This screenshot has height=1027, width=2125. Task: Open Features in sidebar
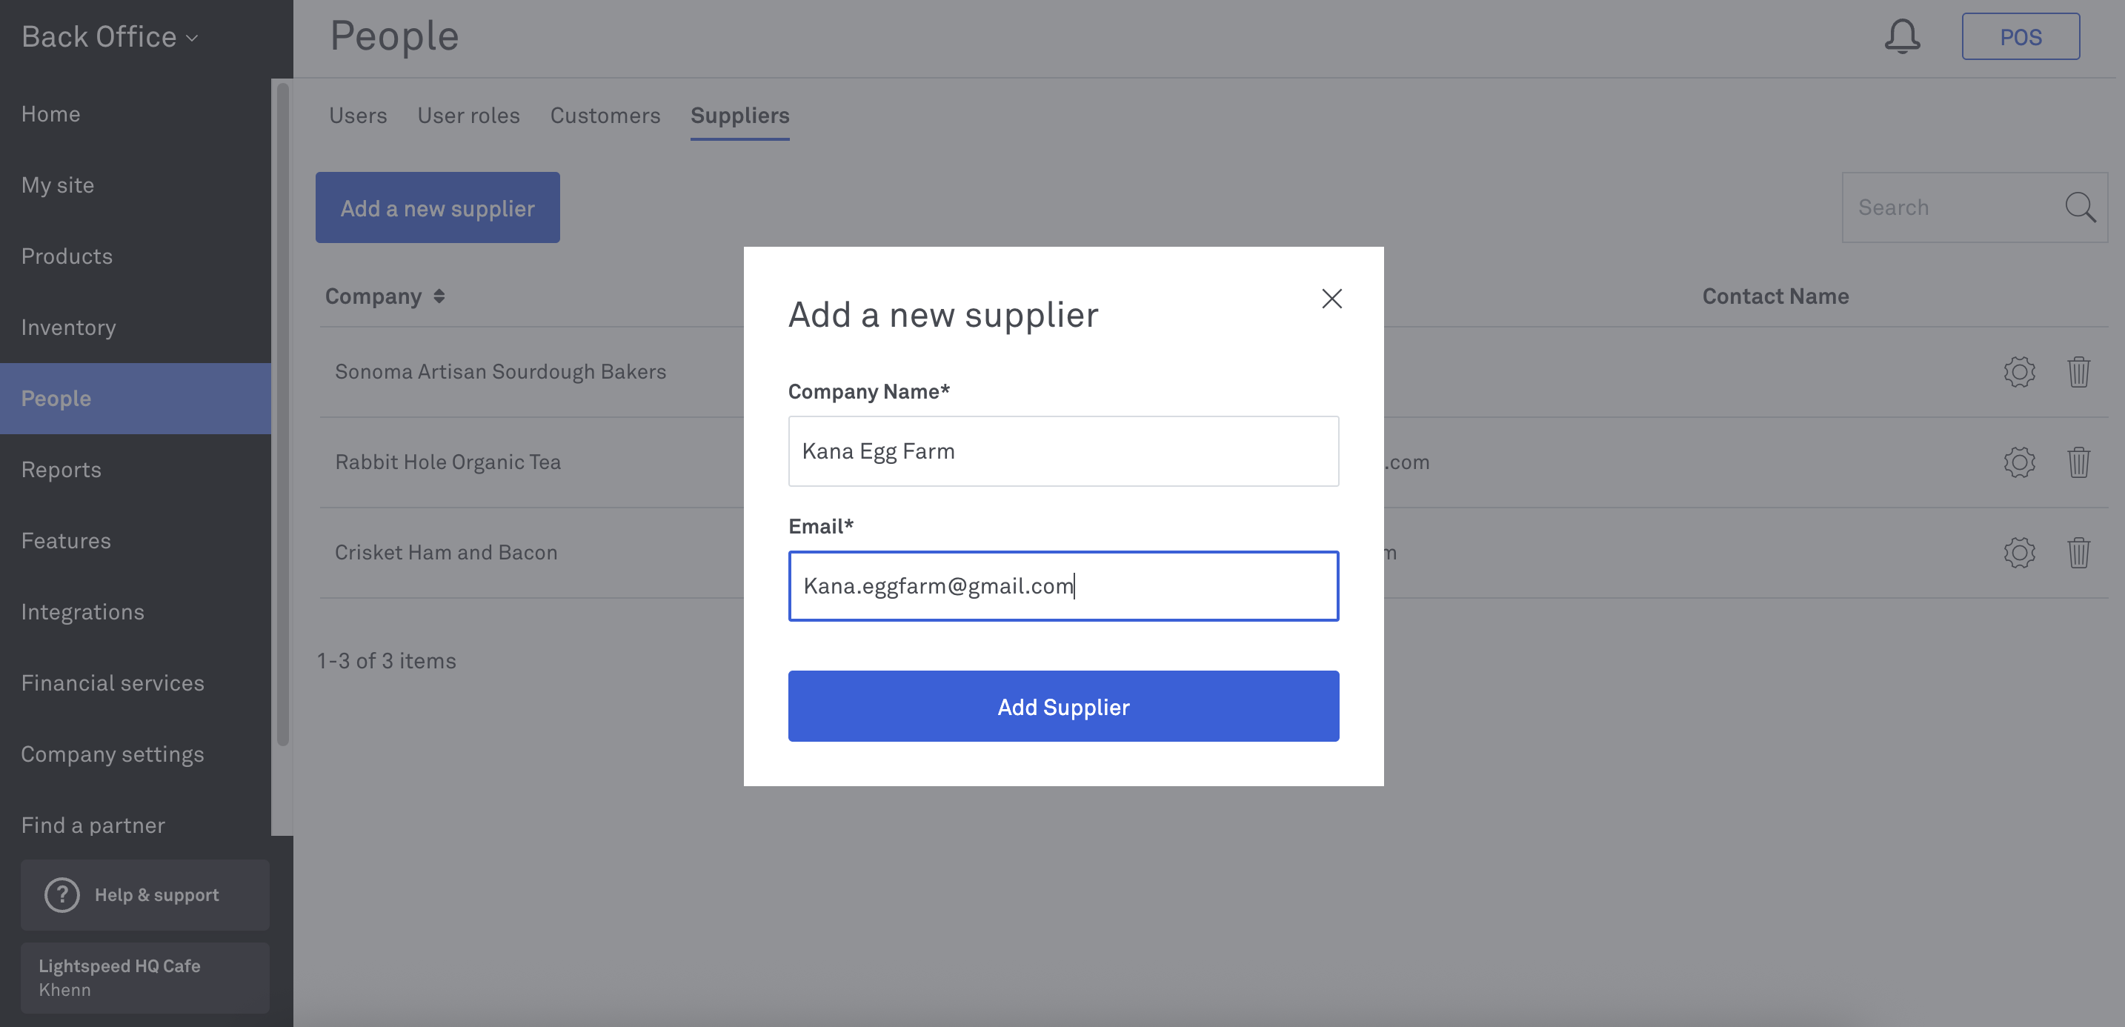pyautogui.click(x=136, y=540)
